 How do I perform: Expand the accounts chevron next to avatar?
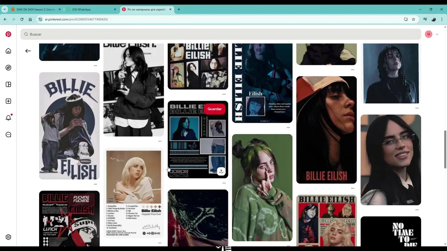[437, 34]
